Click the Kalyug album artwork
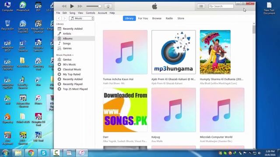Viewport: 280px width, 157px height. (174, 110)
